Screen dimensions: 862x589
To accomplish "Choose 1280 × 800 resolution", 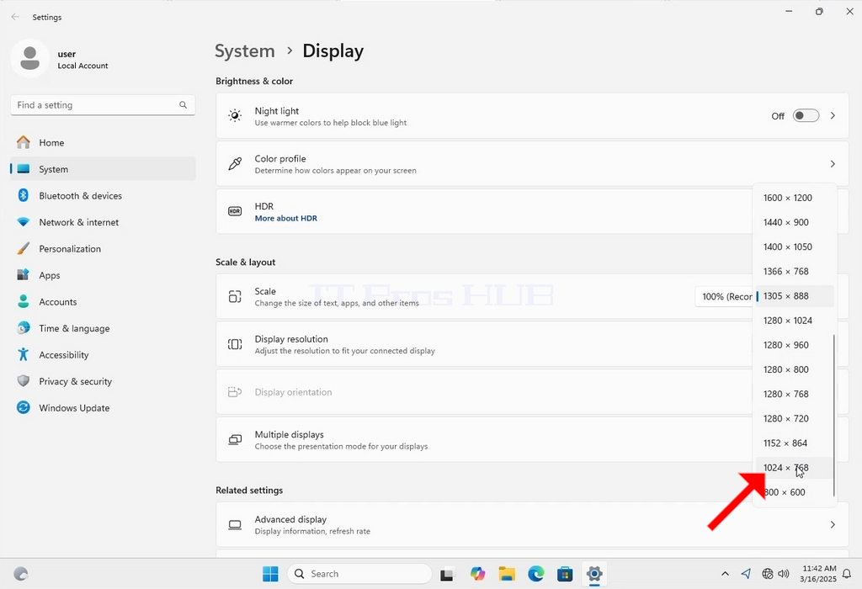I will 795,369.
